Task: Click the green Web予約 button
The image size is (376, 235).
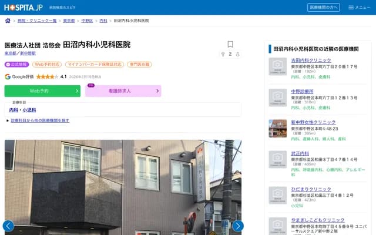Action: (42, 91)
